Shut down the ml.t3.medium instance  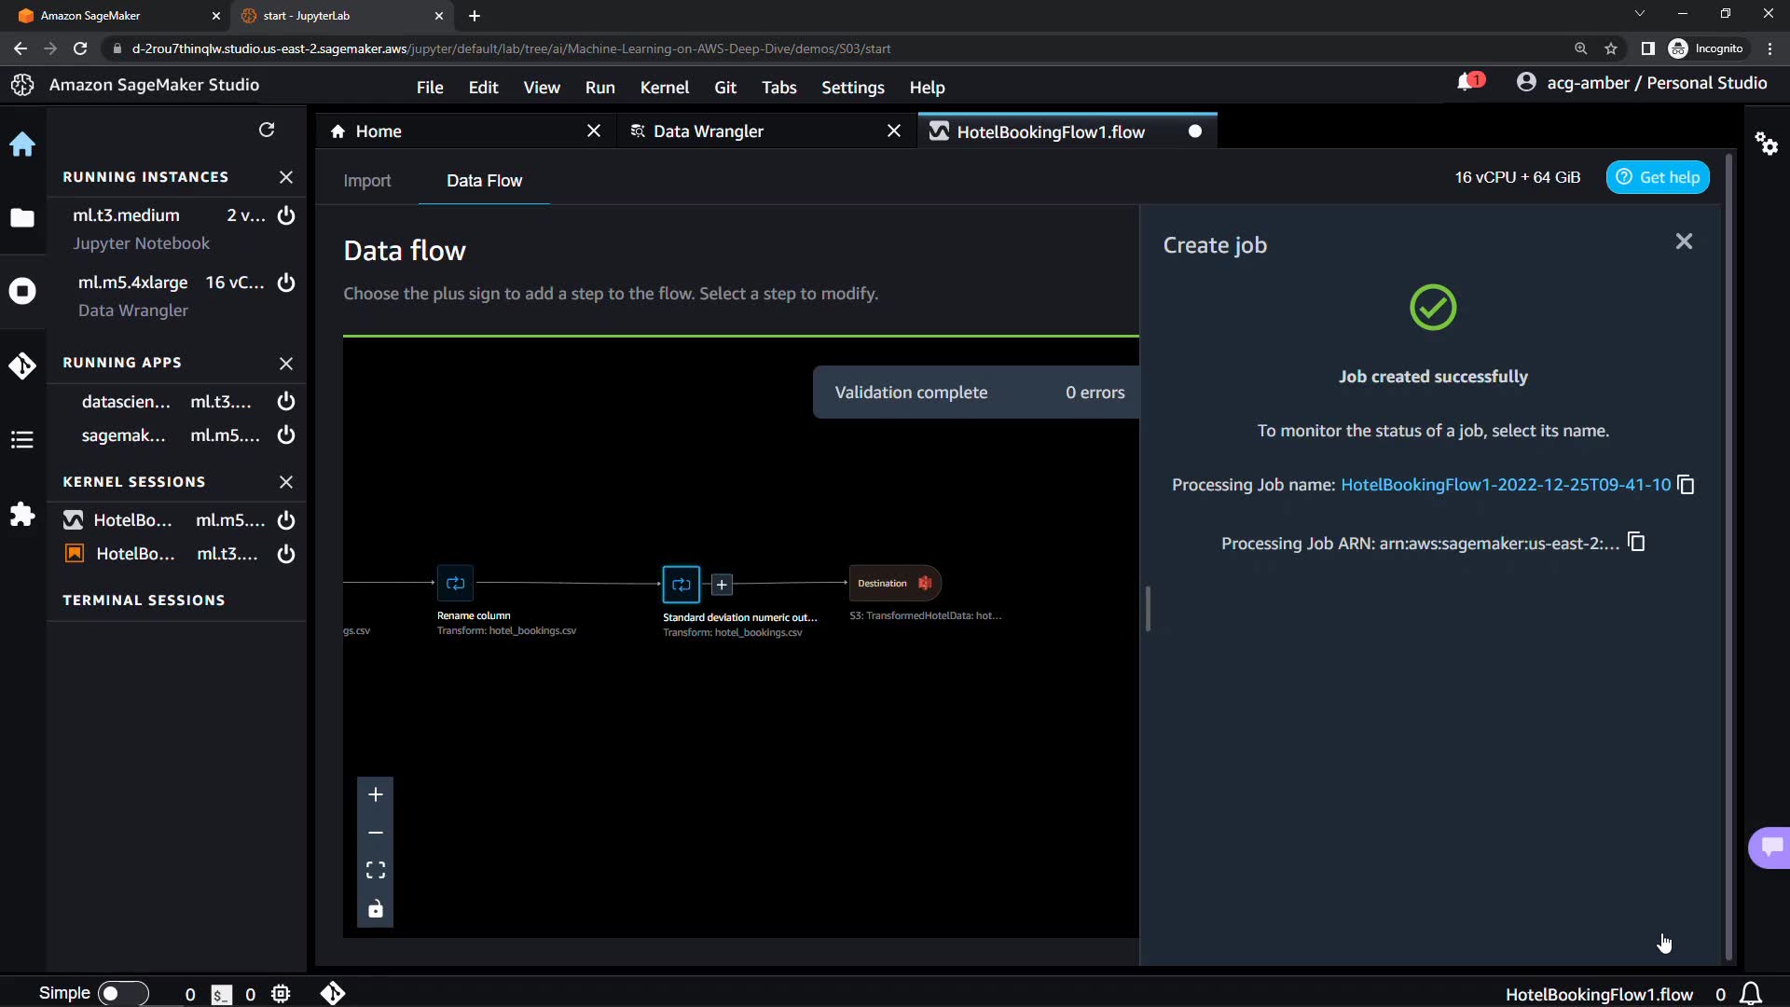286,215
